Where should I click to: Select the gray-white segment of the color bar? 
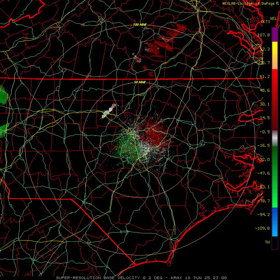pos(275,138)
